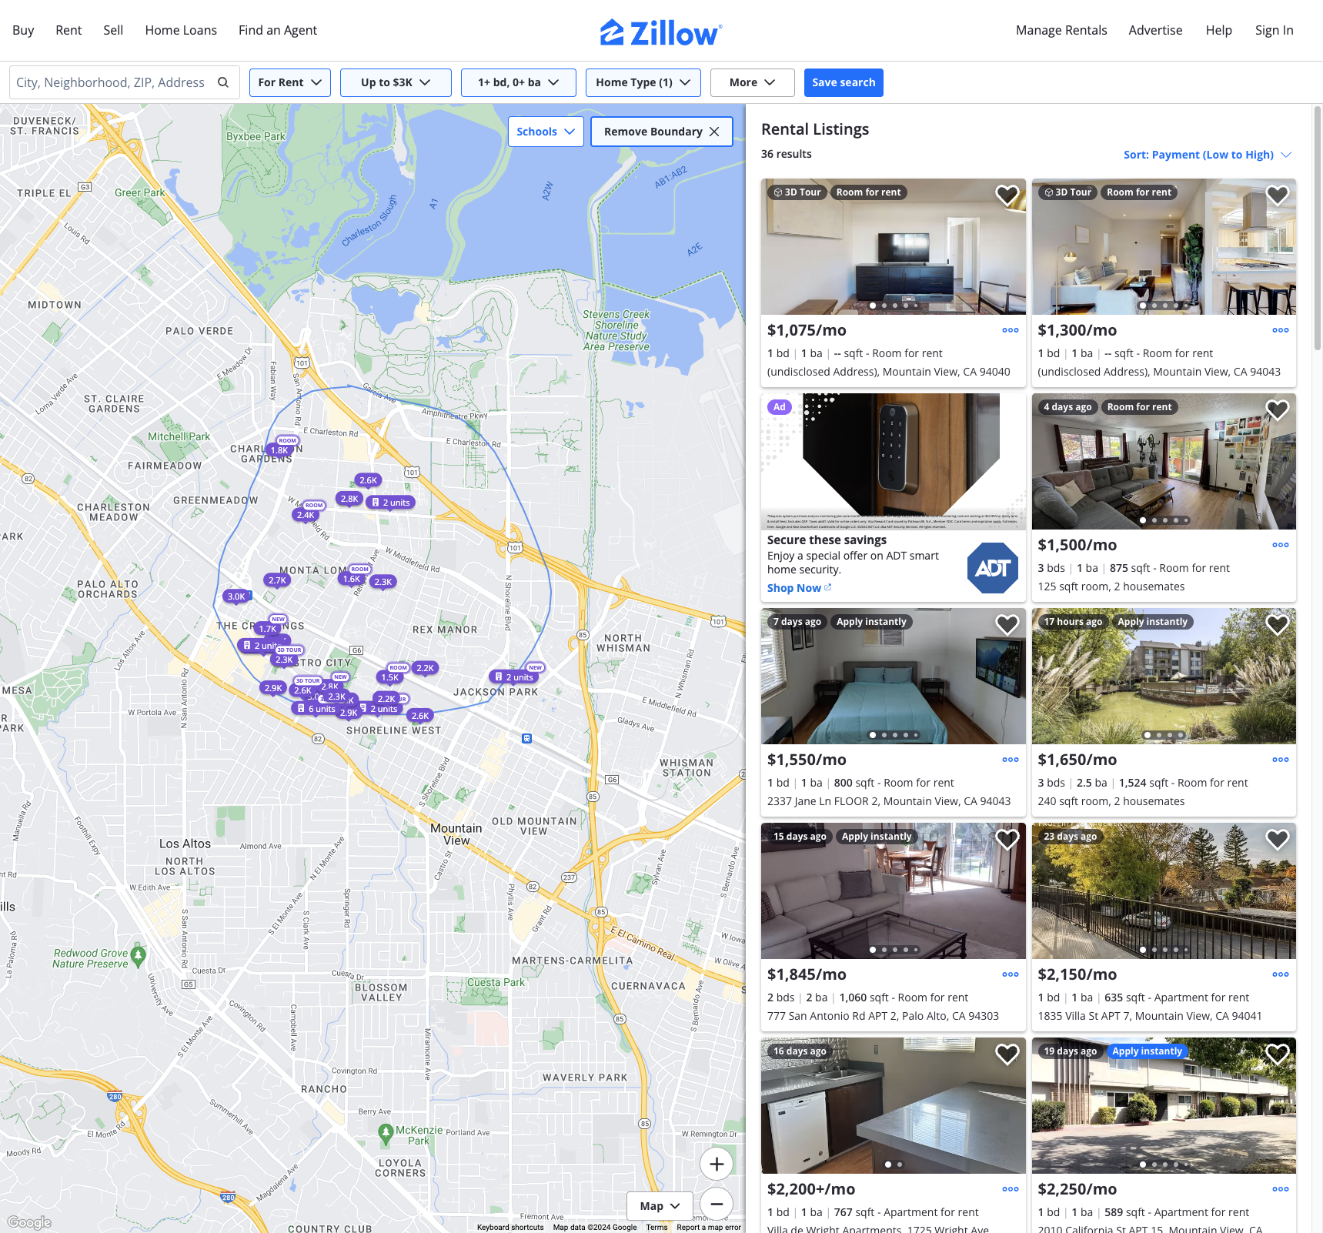Image resolution: width=1323 pixels, height=1233 pixels.
Task: Save the $1,075/mo listing with the heart
Action: (x=1007, y=195)
